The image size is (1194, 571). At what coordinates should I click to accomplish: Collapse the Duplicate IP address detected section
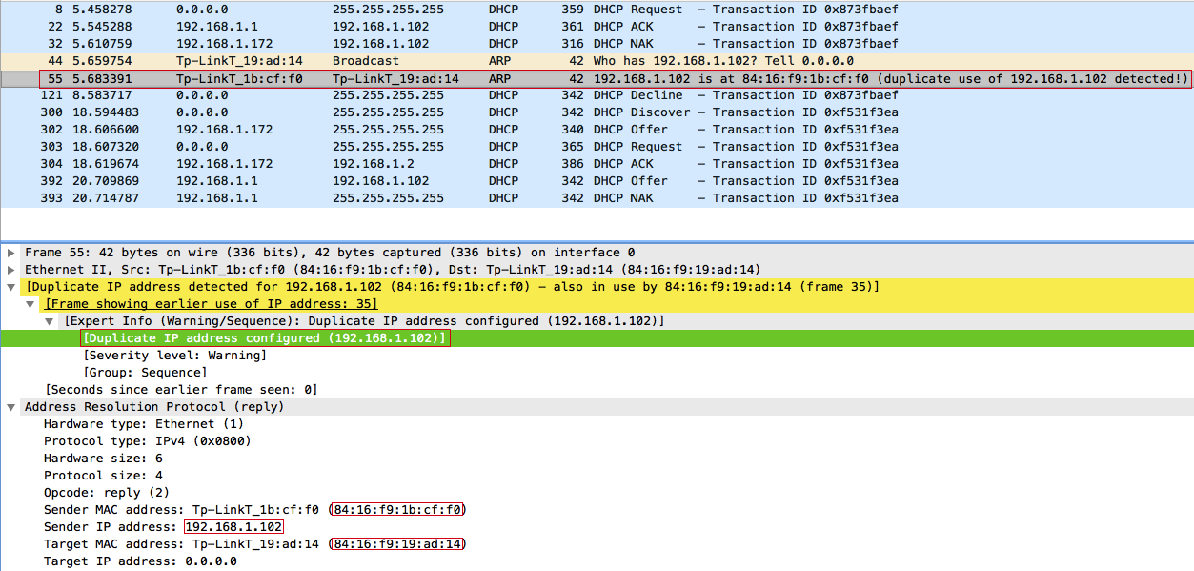tap(10, 287)
